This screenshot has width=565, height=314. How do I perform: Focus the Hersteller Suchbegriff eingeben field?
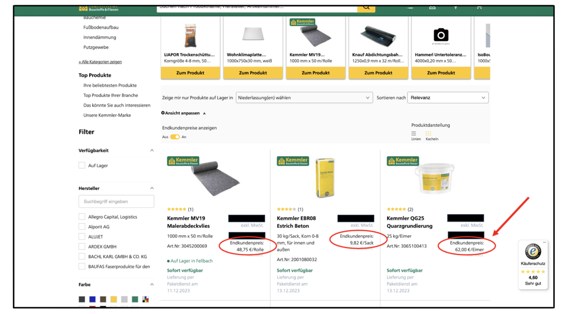point(116,201)
